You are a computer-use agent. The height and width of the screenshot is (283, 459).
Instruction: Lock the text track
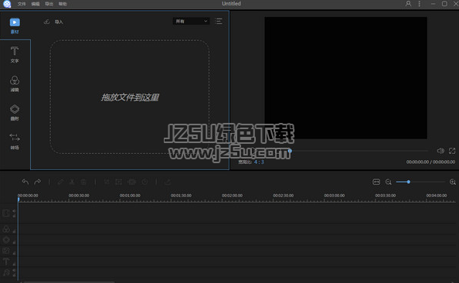pyautogui.click(x=14, y=264)
